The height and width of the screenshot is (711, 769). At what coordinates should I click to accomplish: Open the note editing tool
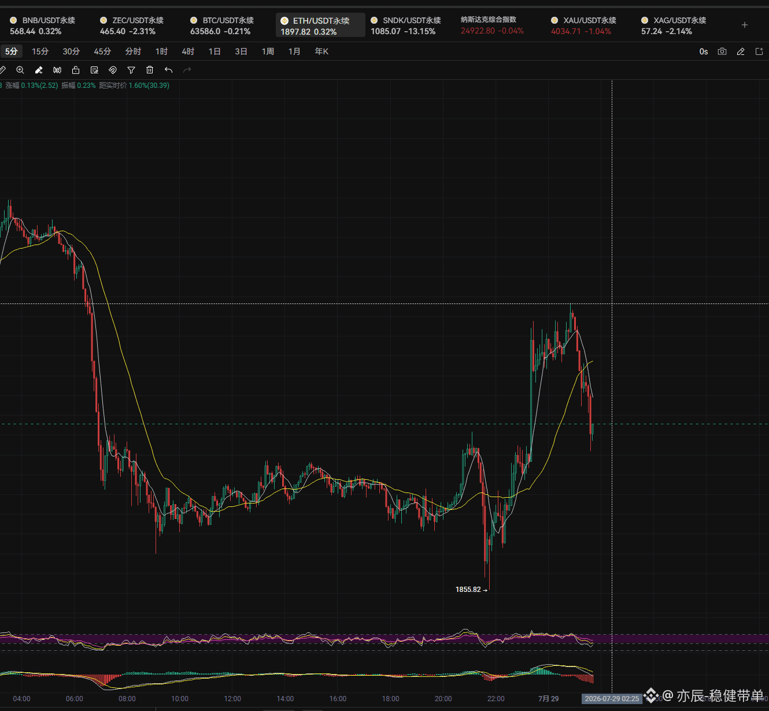pos(94,70)
